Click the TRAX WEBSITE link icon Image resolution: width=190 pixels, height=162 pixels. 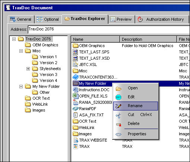point(76,140)
